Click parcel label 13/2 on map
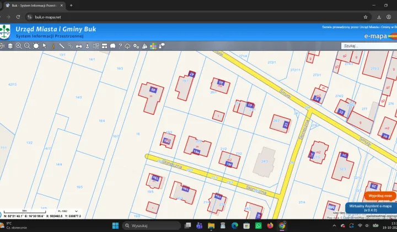The image size is (397, 232). pyautogui.click(x=29, y=143)
